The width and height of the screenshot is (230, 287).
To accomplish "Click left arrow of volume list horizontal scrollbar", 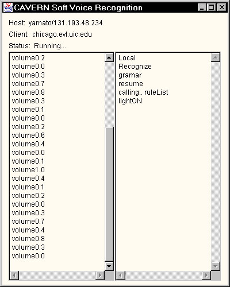I will click(x=14, y=276).
